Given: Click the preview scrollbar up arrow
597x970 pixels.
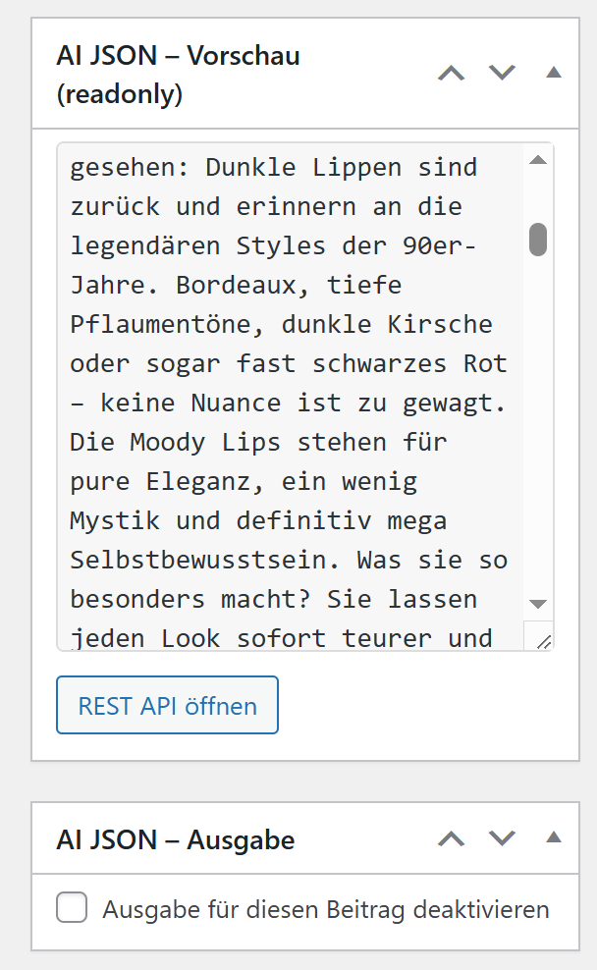Looking at the screenshot, I should point(538,160).
